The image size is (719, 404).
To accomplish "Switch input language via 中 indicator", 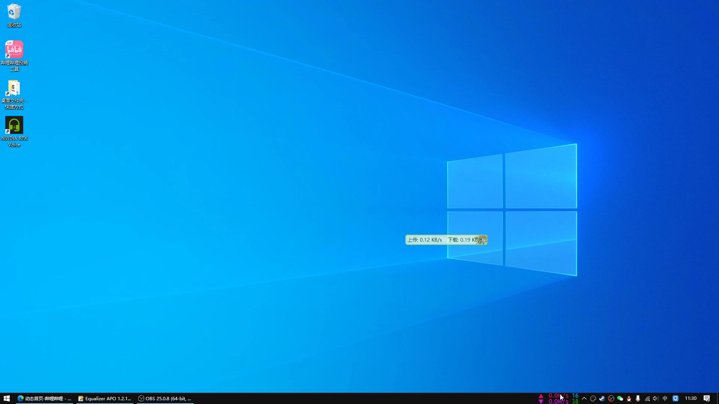I will (665, 398).
